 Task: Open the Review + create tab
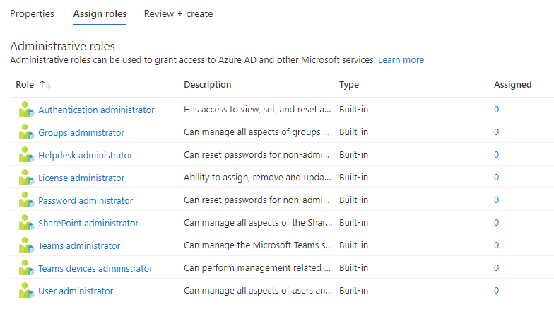click(x=178, y=13)
